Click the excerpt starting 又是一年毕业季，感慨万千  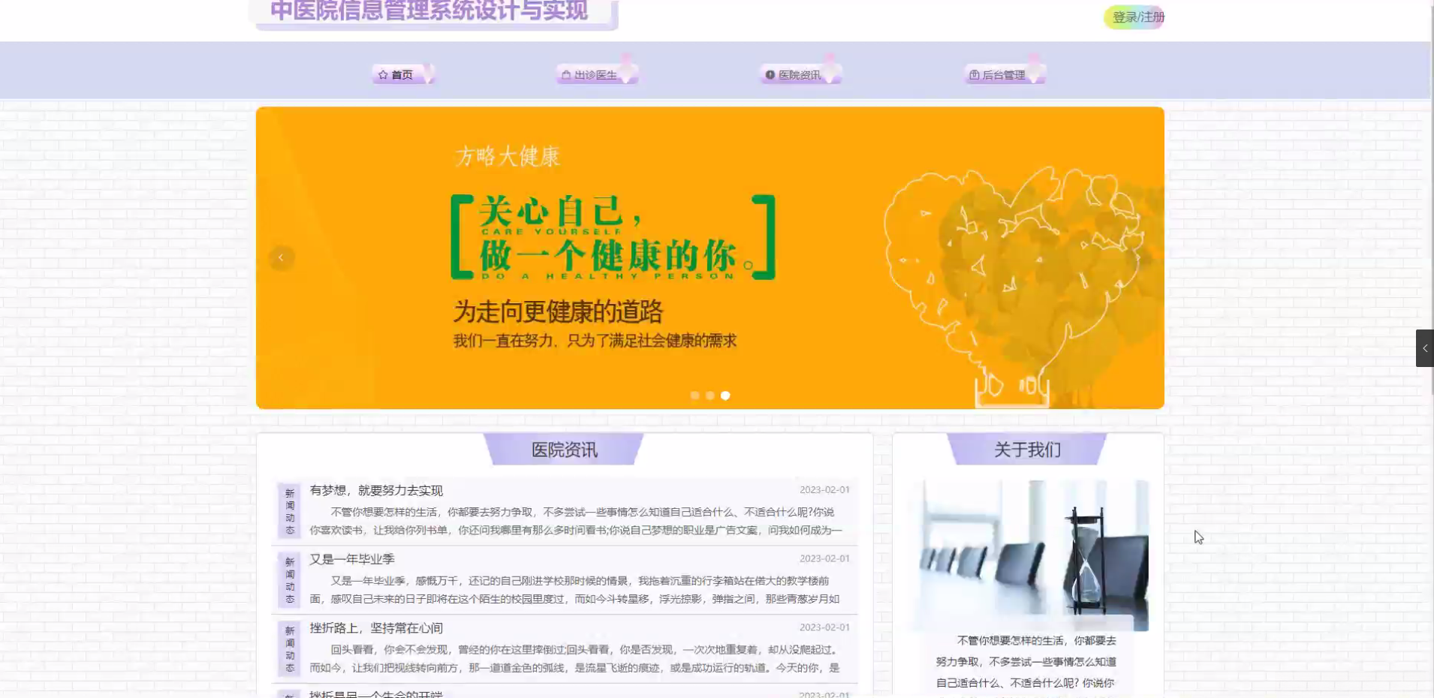pyautogui.click(x=575, y=590)
